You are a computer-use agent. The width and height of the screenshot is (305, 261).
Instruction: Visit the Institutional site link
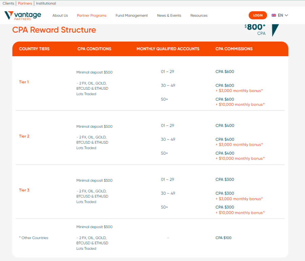point(46,3)
